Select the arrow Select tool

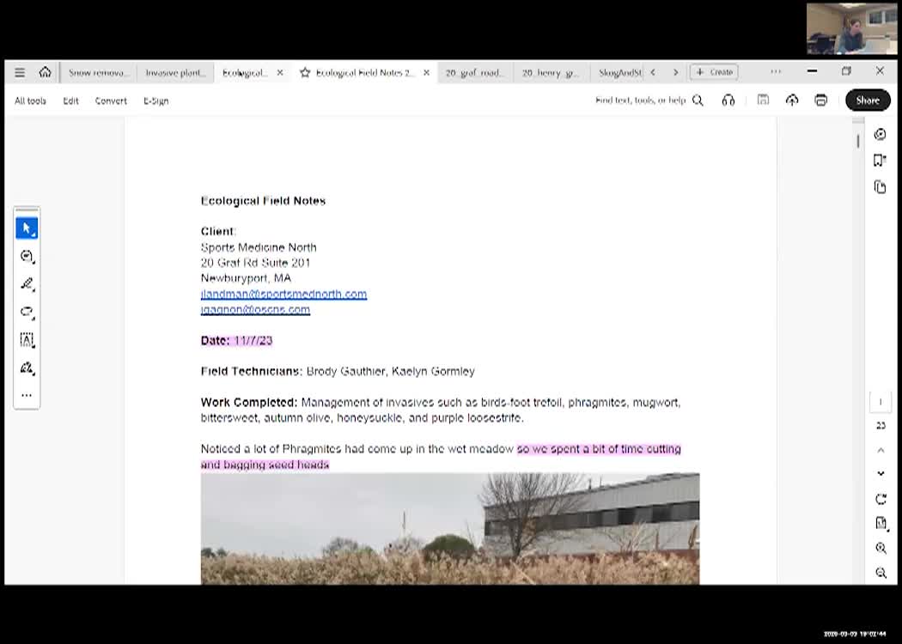[x=27, y=228]
